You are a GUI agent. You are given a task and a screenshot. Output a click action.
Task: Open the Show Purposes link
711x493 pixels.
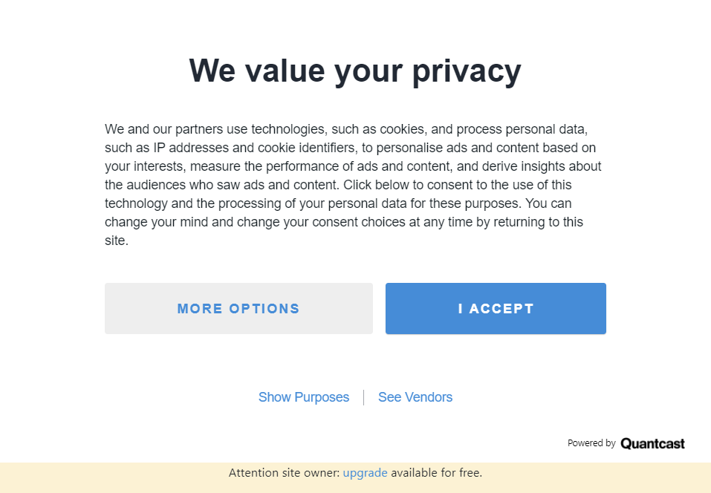pyautogui.click(x=303, y=397)
